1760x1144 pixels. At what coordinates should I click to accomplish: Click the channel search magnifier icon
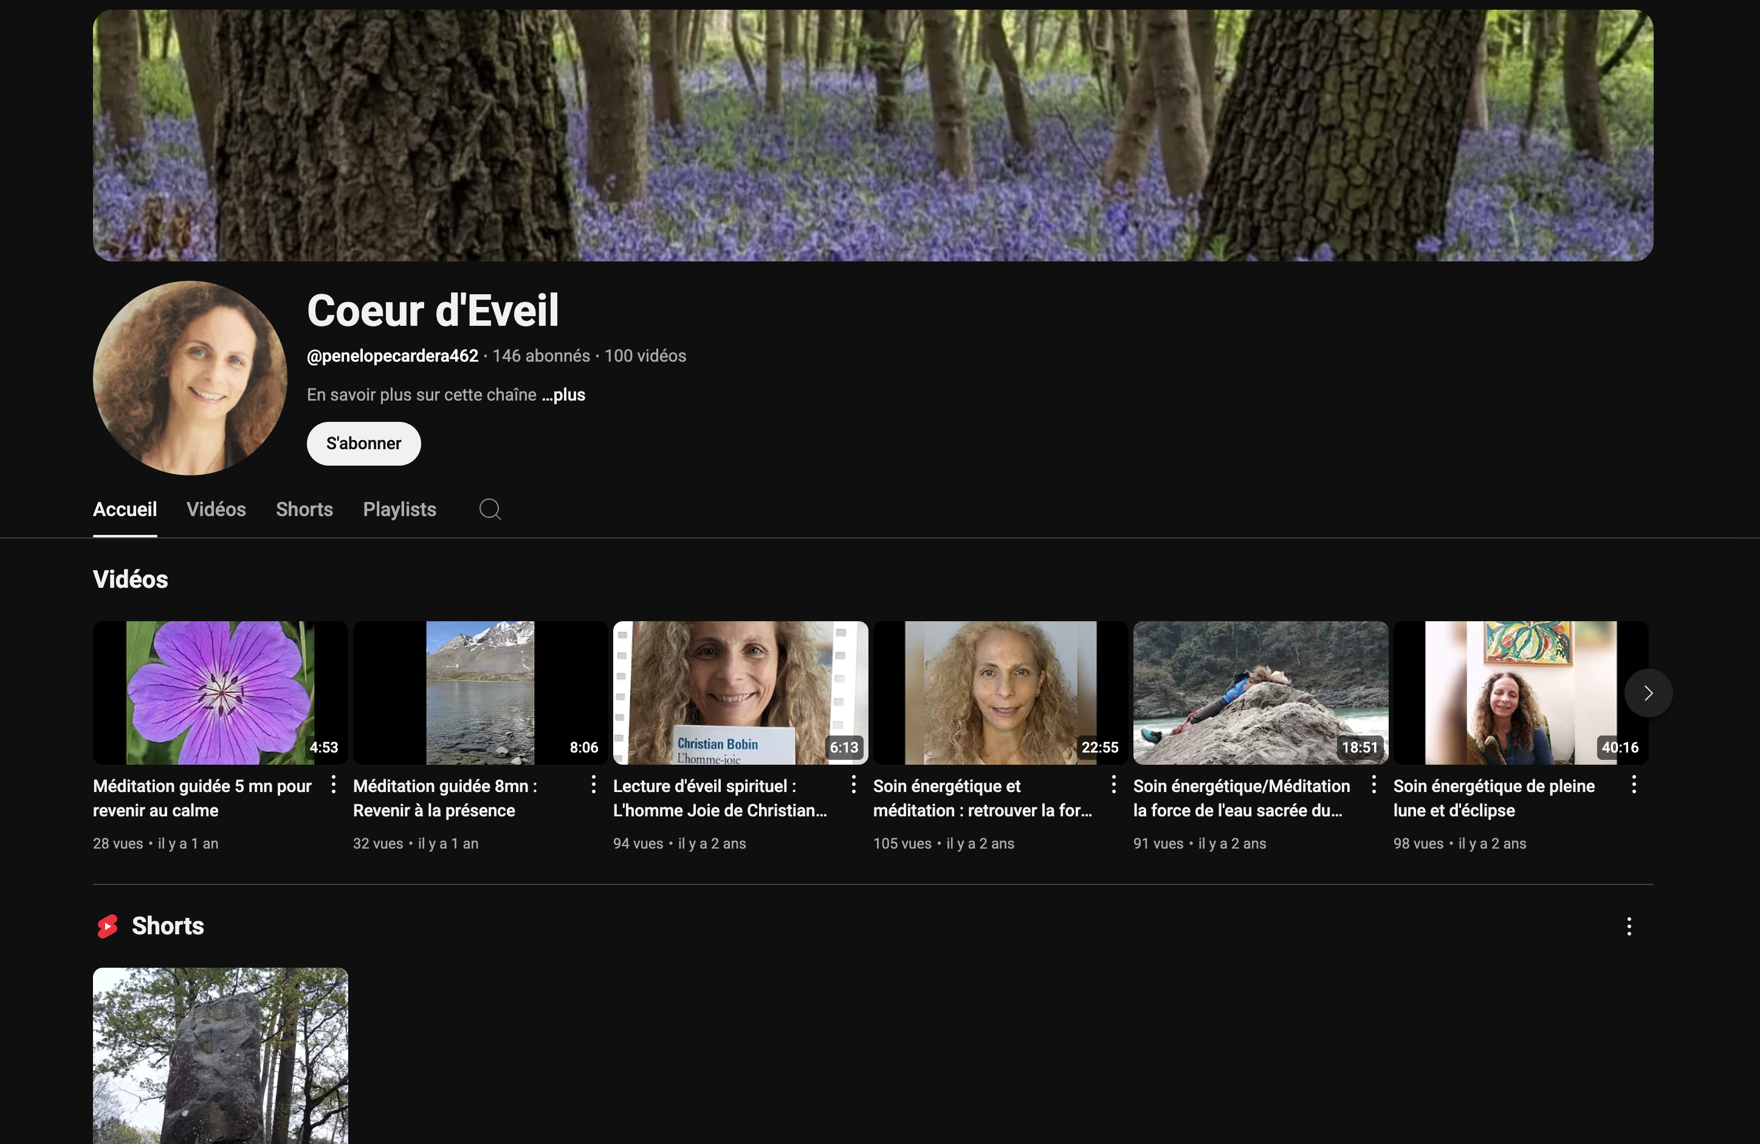point(490,509)
